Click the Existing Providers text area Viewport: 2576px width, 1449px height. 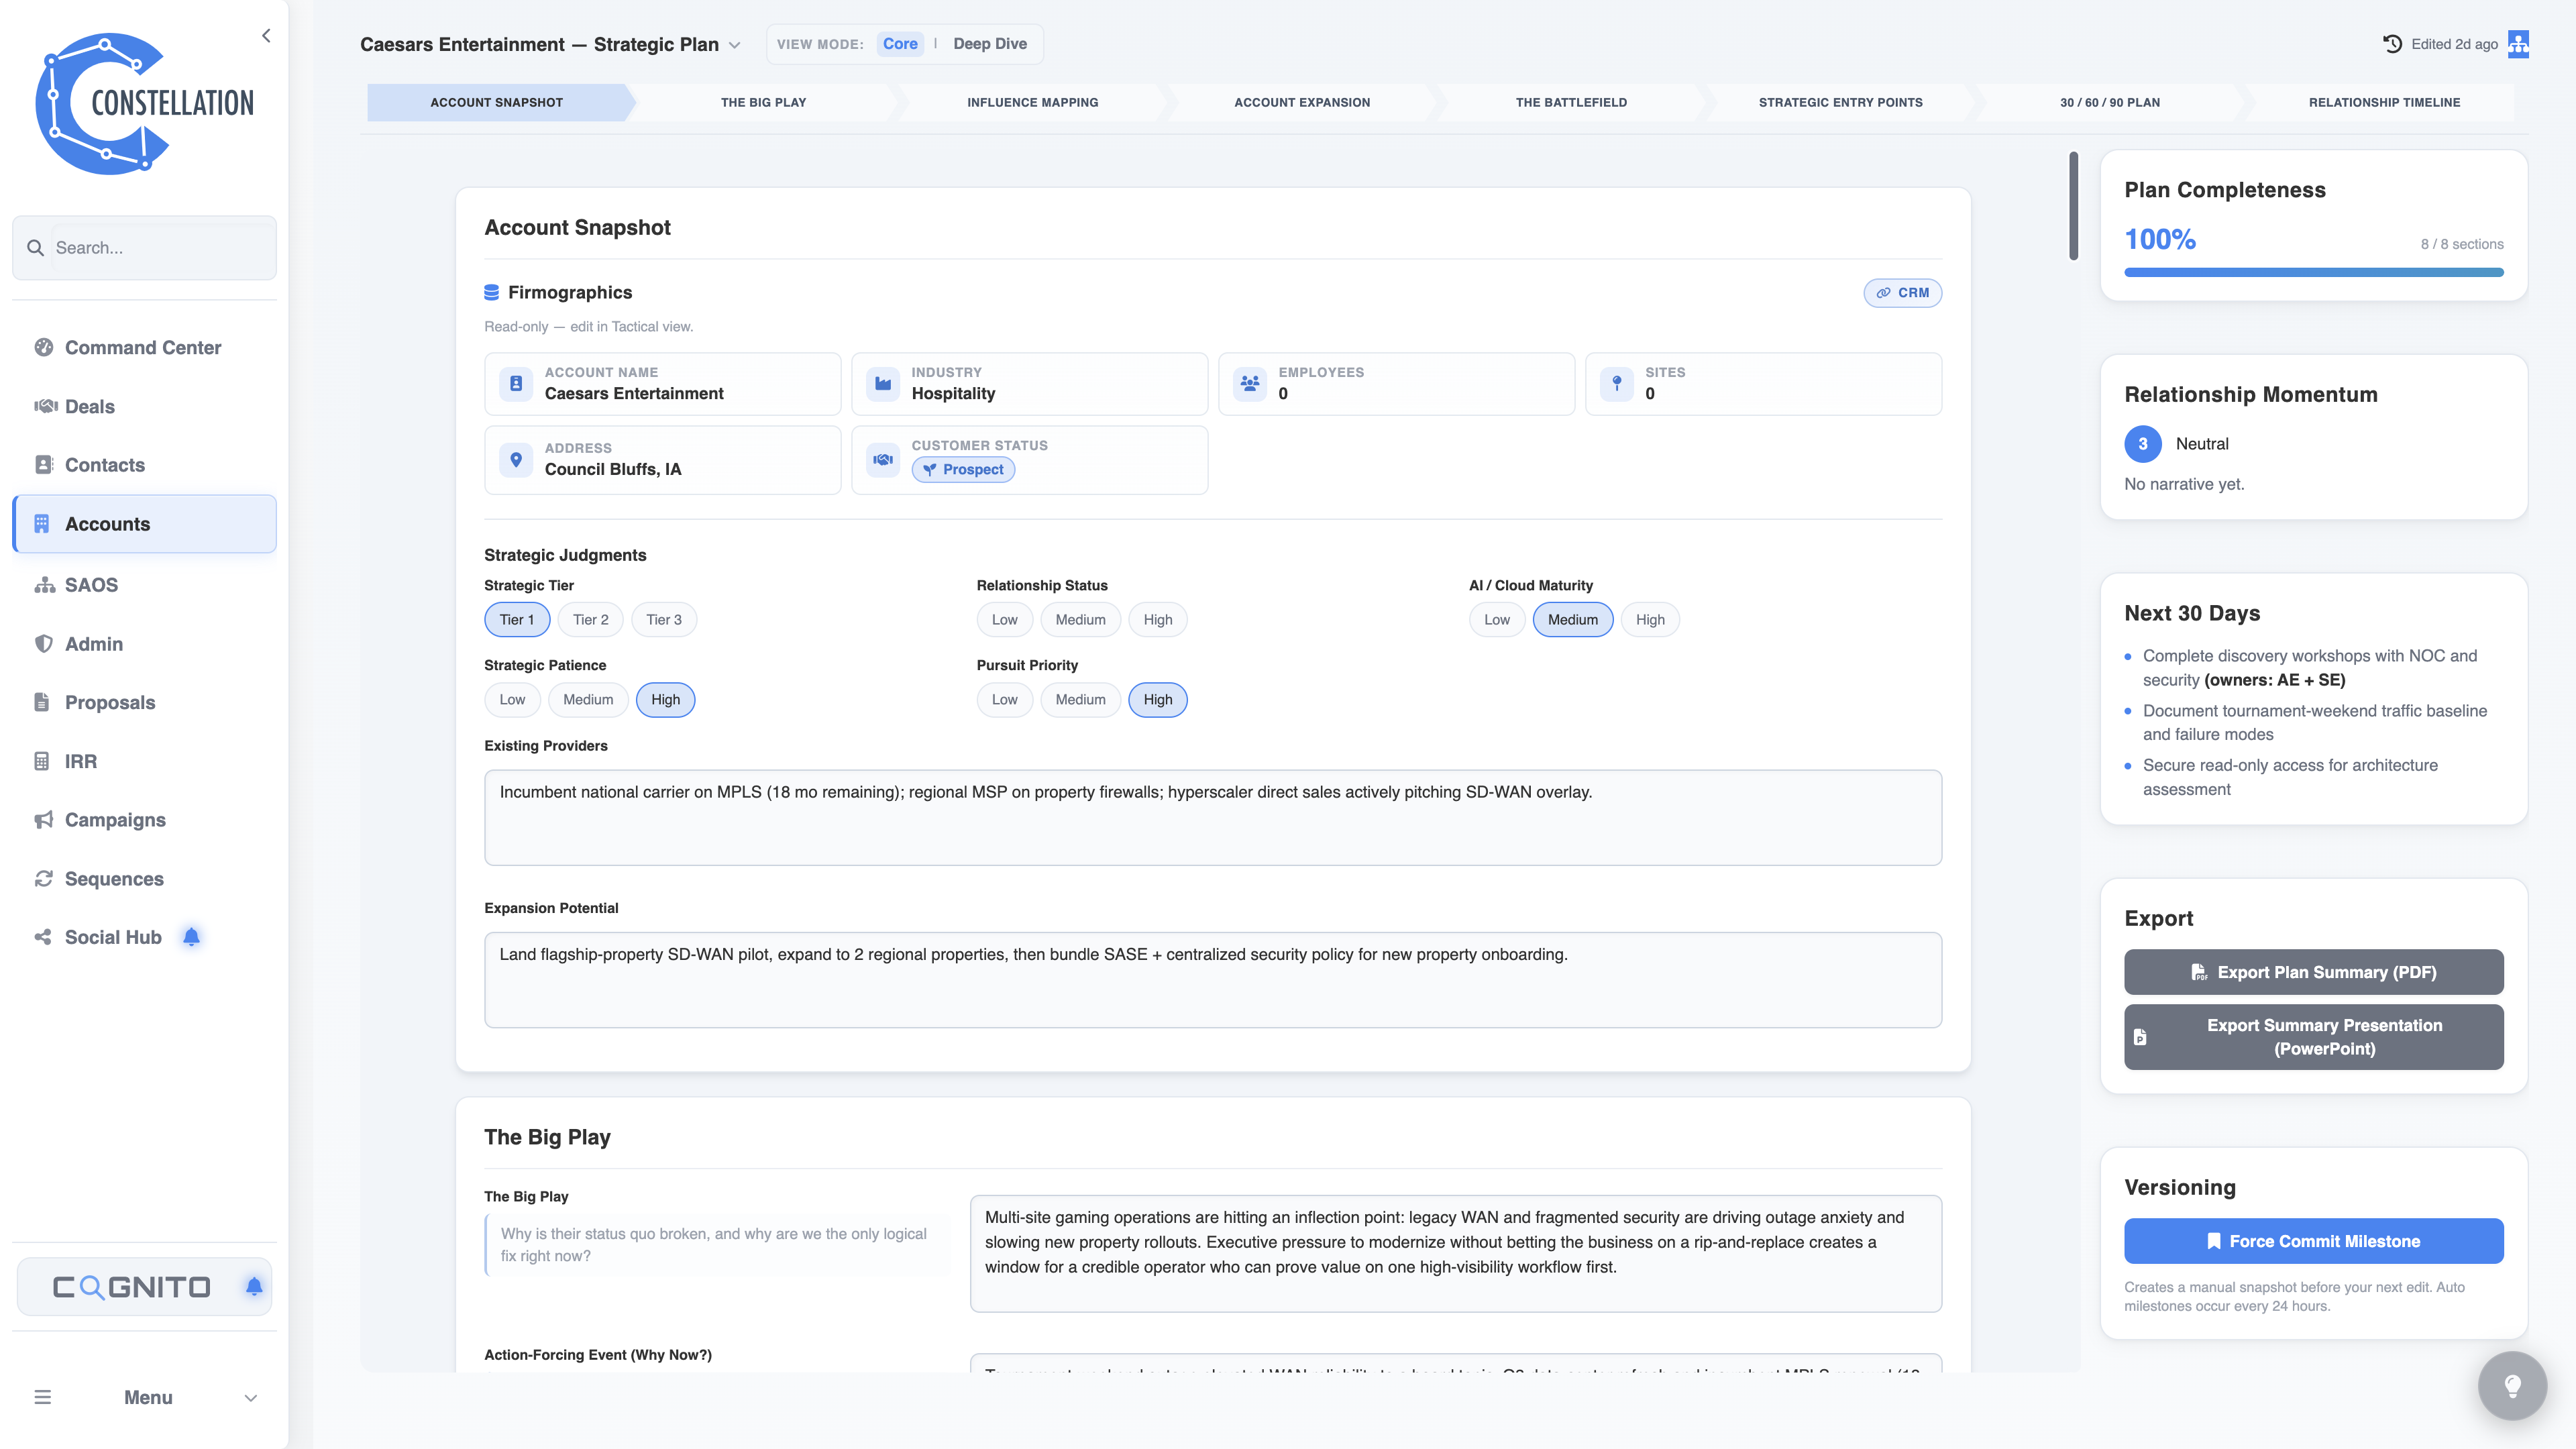tap(1212, 817)
